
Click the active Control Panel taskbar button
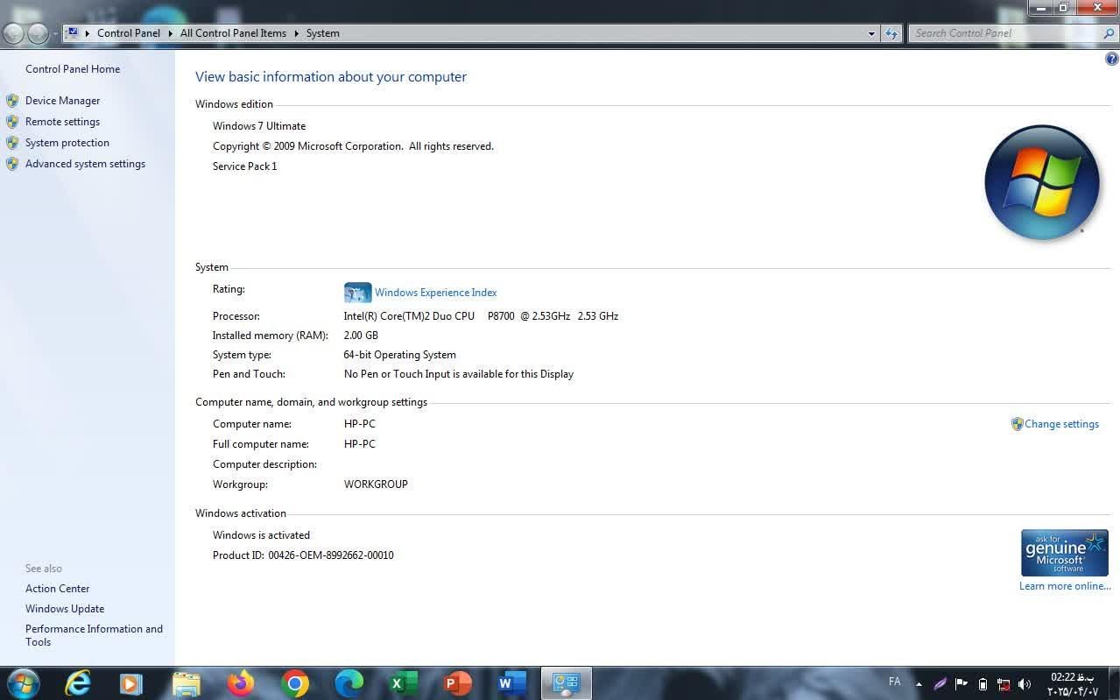tap(567, 683)
